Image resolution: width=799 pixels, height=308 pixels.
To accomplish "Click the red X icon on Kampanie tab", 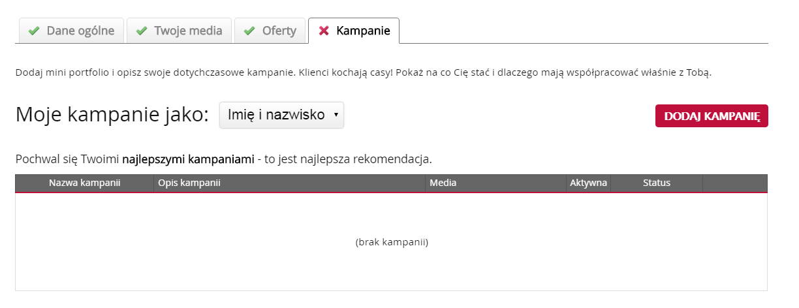I will (323, 31).
